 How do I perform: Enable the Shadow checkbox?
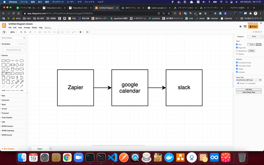tap(237, 54)
